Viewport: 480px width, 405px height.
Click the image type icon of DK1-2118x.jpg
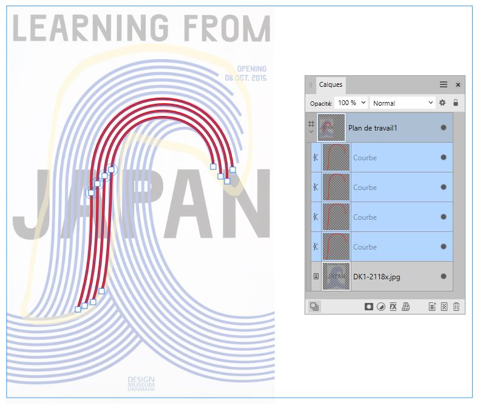point(316,276)
